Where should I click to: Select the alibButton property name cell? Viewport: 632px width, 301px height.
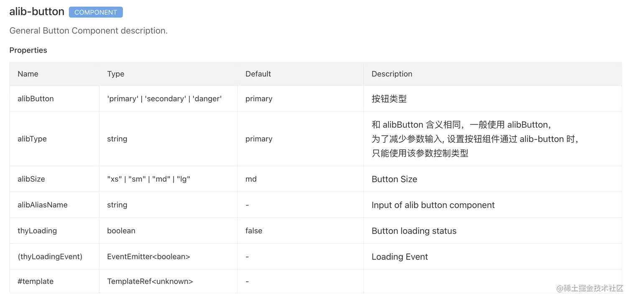pos(36,99)
